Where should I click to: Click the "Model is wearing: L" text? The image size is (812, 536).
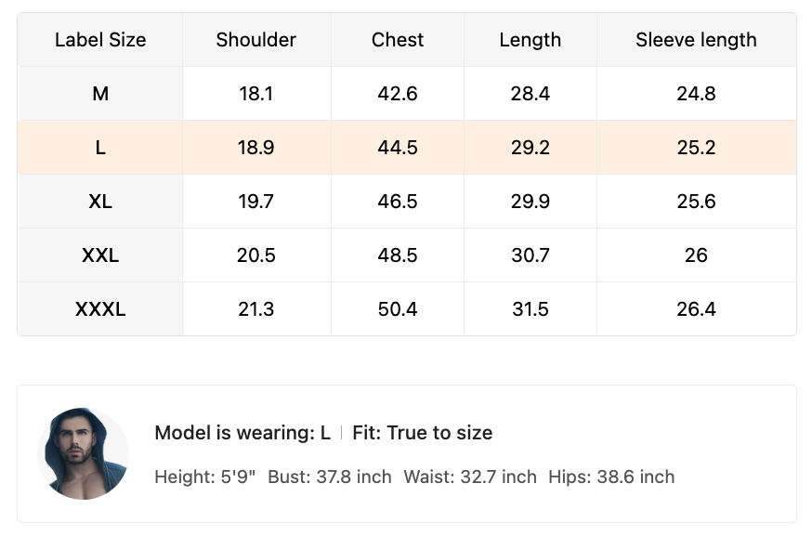coord(242,433)
